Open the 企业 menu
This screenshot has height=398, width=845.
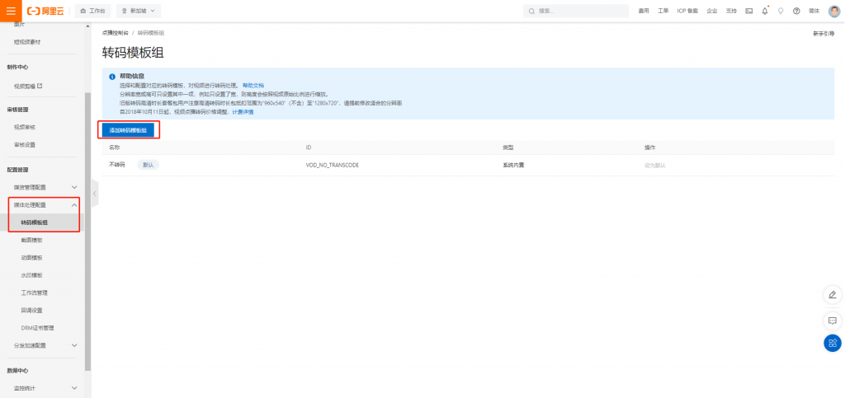click(x=712, y=11)
